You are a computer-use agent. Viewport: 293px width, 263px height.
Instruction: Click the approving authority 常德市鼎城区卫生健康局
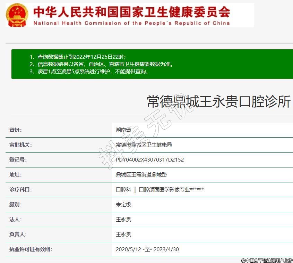click(x=144, y=145)
